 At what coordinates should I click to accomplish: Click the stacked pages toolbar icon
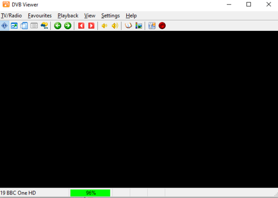tap(24, 26)
